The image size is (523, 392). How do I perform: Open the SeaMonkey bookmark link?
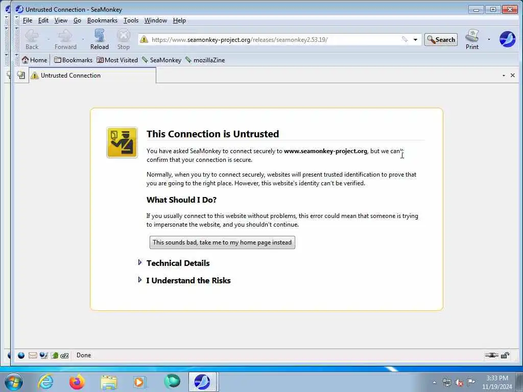pyautogui.click(x=161, y=60)
